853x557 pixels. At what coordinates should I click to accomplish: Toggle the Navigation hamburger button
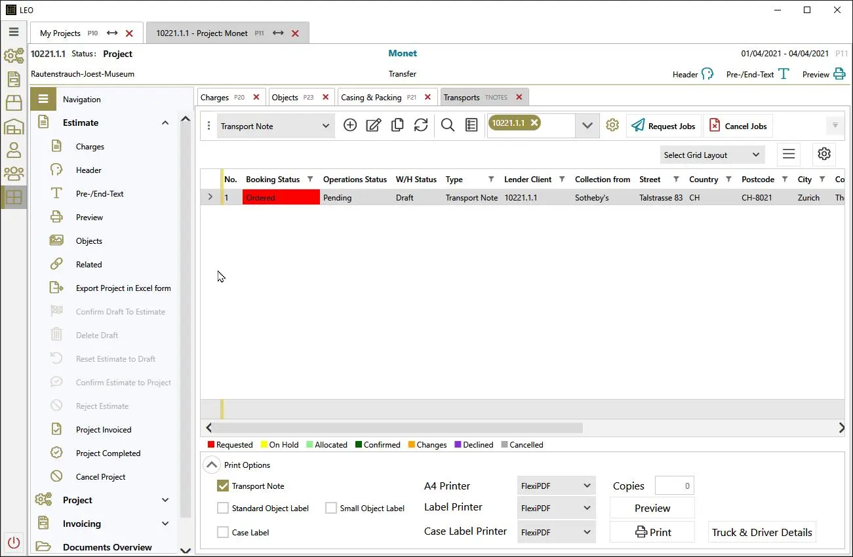point(43,99)
